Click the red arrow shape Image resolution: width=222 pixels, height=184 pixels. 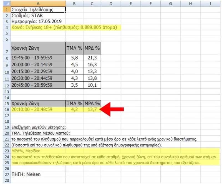point(112,109)
